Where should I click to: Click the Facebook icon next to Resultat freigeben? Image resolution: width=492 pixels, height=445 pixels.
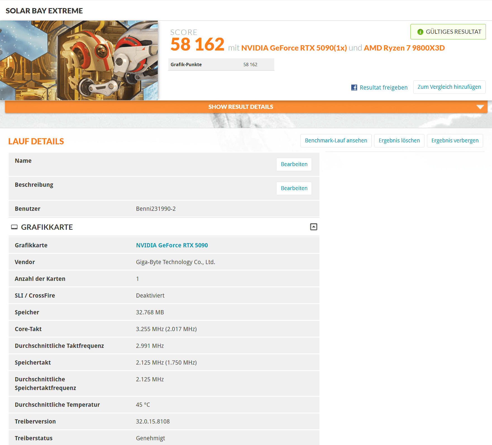[354, 88]
